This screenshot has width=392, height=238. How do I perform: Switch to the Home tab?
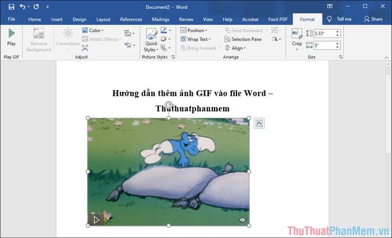coord(35,19)
